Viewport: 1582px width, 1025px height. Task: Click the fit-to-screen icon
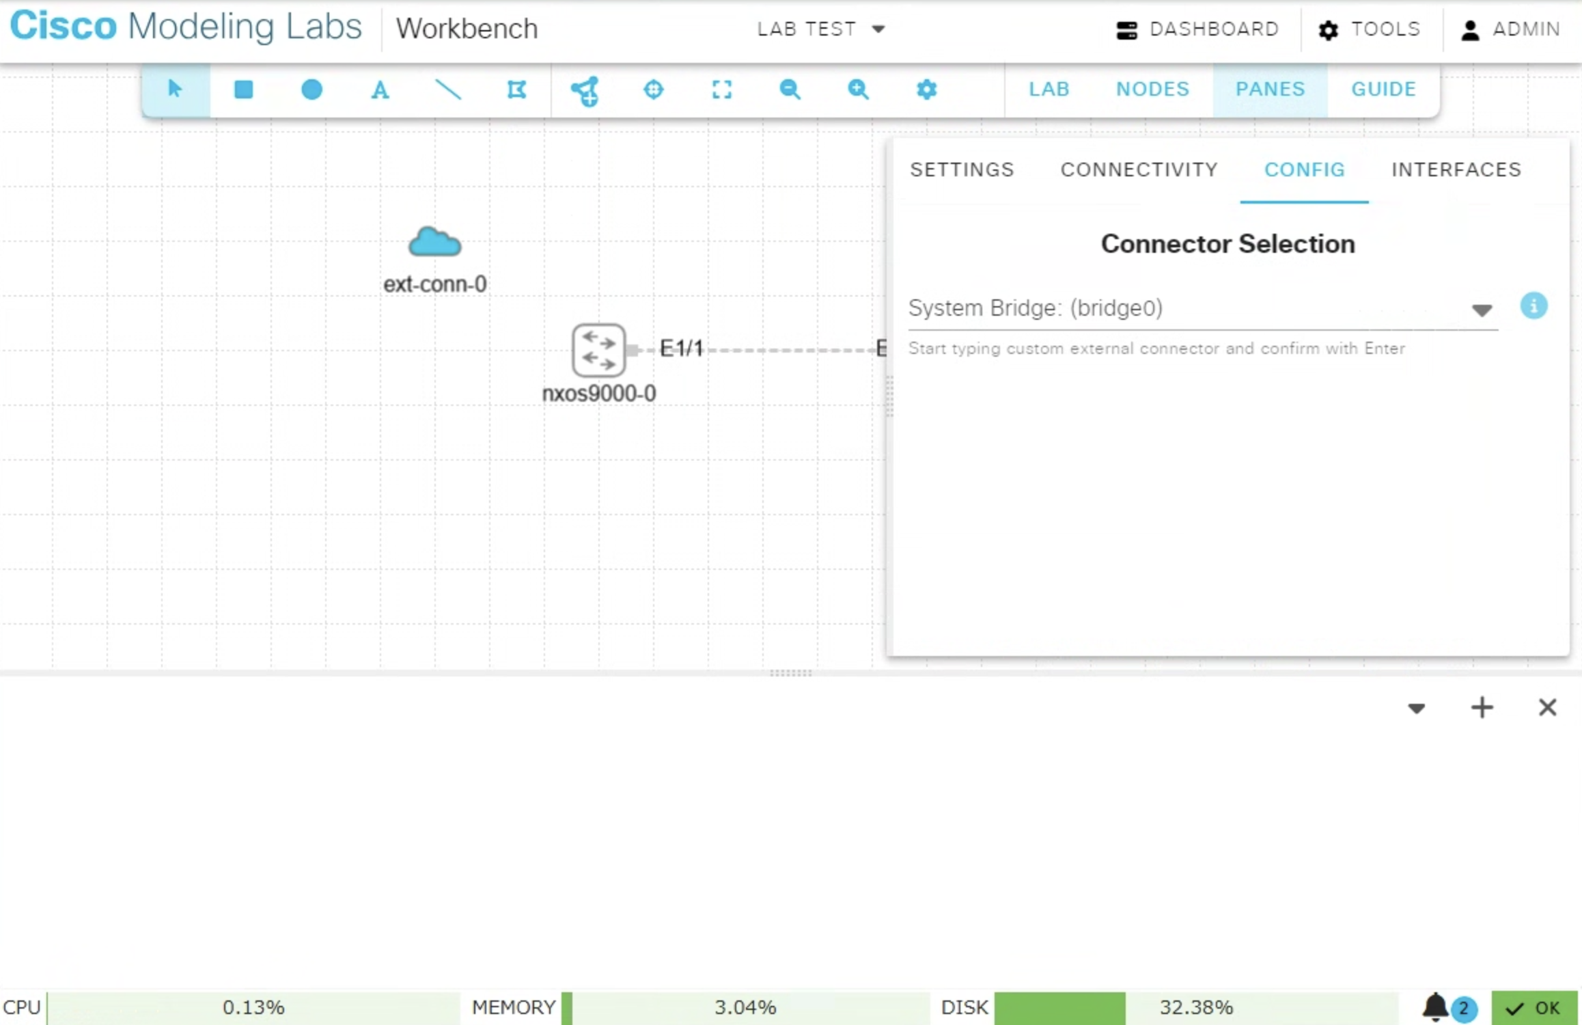point(722,90)
